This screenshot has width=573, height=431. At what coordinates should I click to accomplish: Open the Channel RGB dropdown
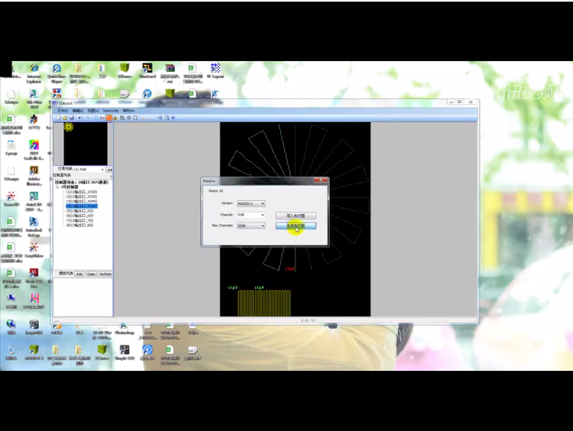250,215
